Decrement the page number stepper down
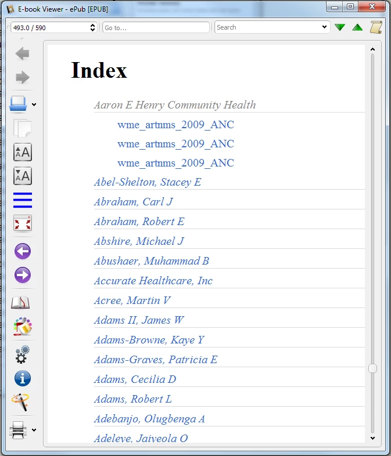 [x=92, y=30]
